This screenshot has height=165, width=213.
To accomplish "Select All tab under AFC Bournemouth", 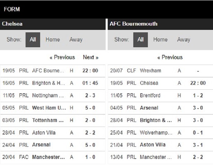I will [x=141, y=40].
